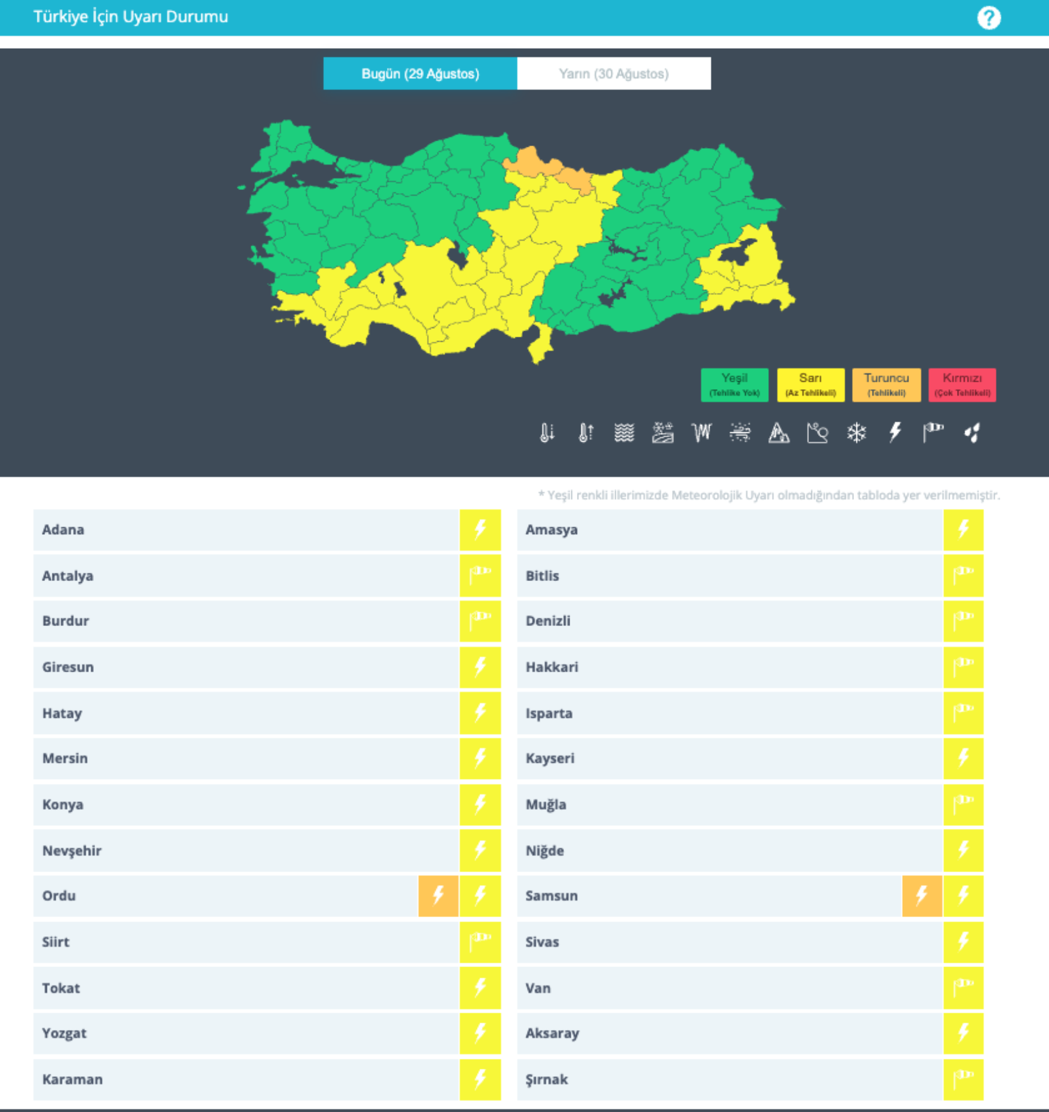Image resolution: width=1049 pixels, height=1112 pixels.
Task: Switch to Yarın (30 Ağustos) tab
Action: 614,73
